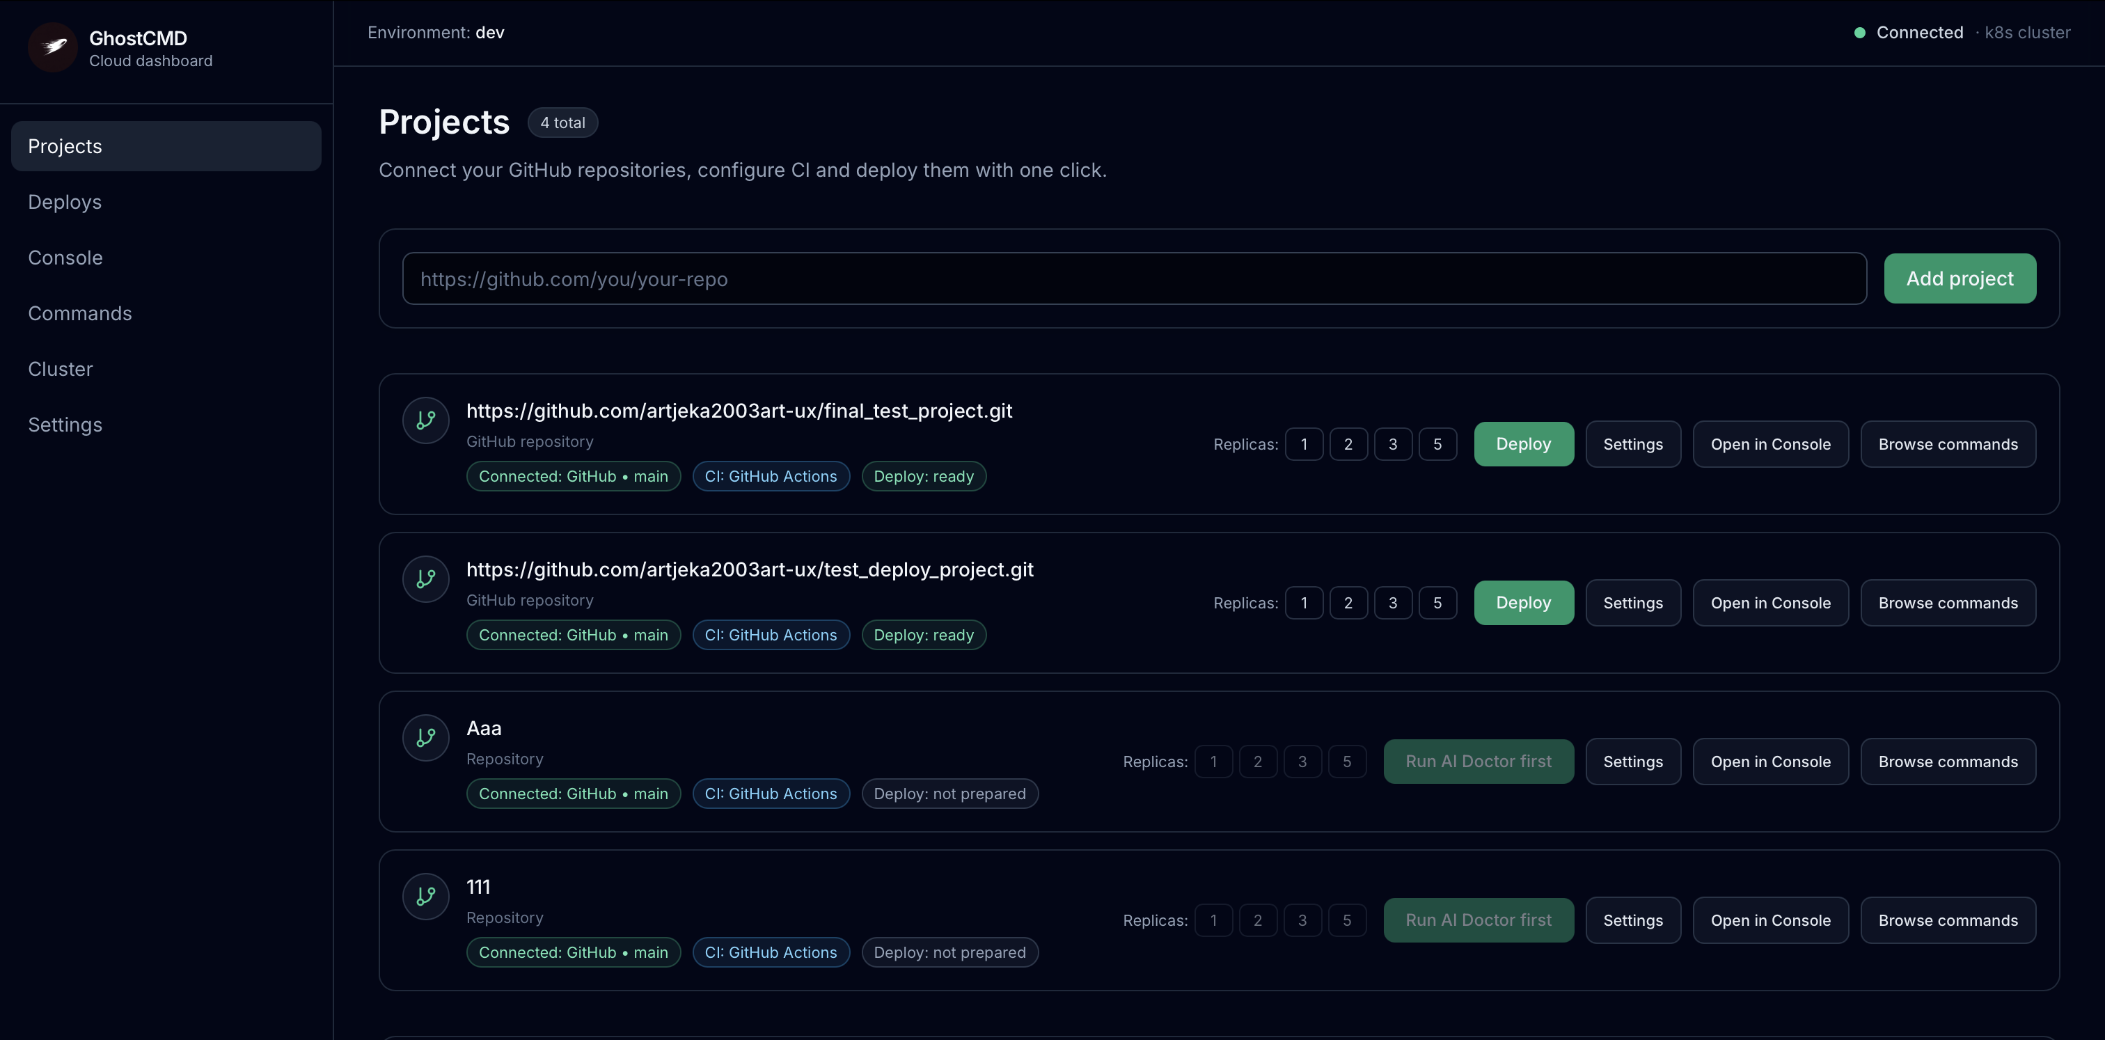Choose 2 replicas for the Aaa project
This screenshot has width=2105, height=1040.
pyautogui.click(x=1259, y=761)
